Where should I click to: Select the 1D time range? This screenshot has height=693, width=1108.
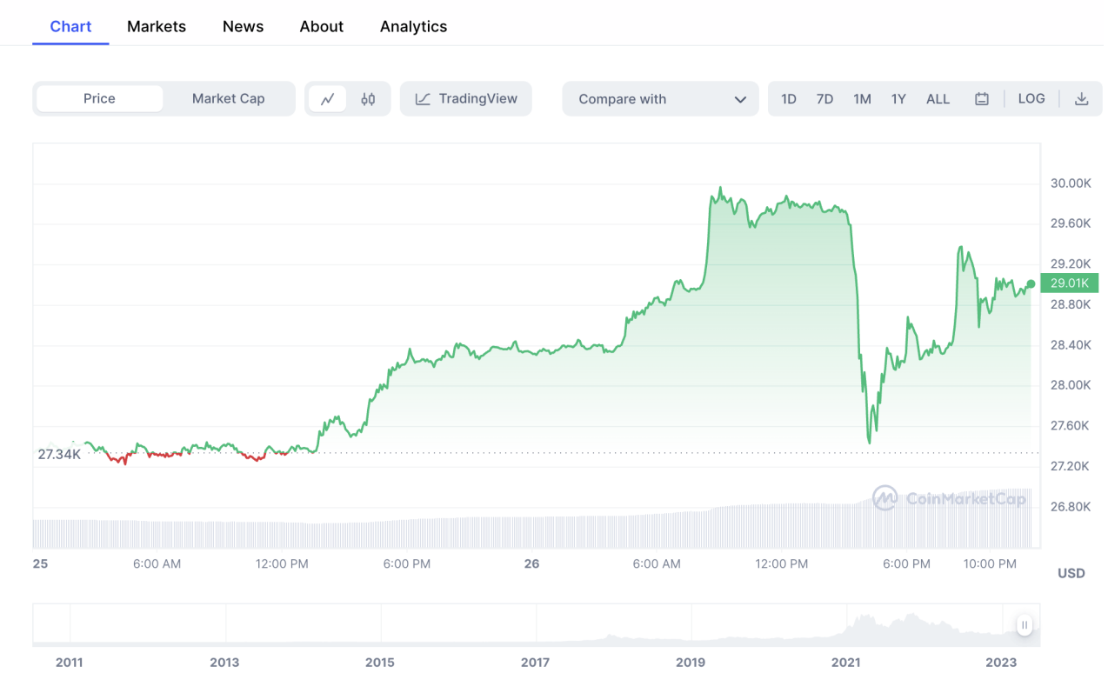[788, 99]
